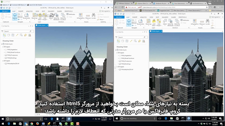Bookmark page with star icon in browser
The height and width of the screenshot is (126, 225).
(x=207, y=7)
